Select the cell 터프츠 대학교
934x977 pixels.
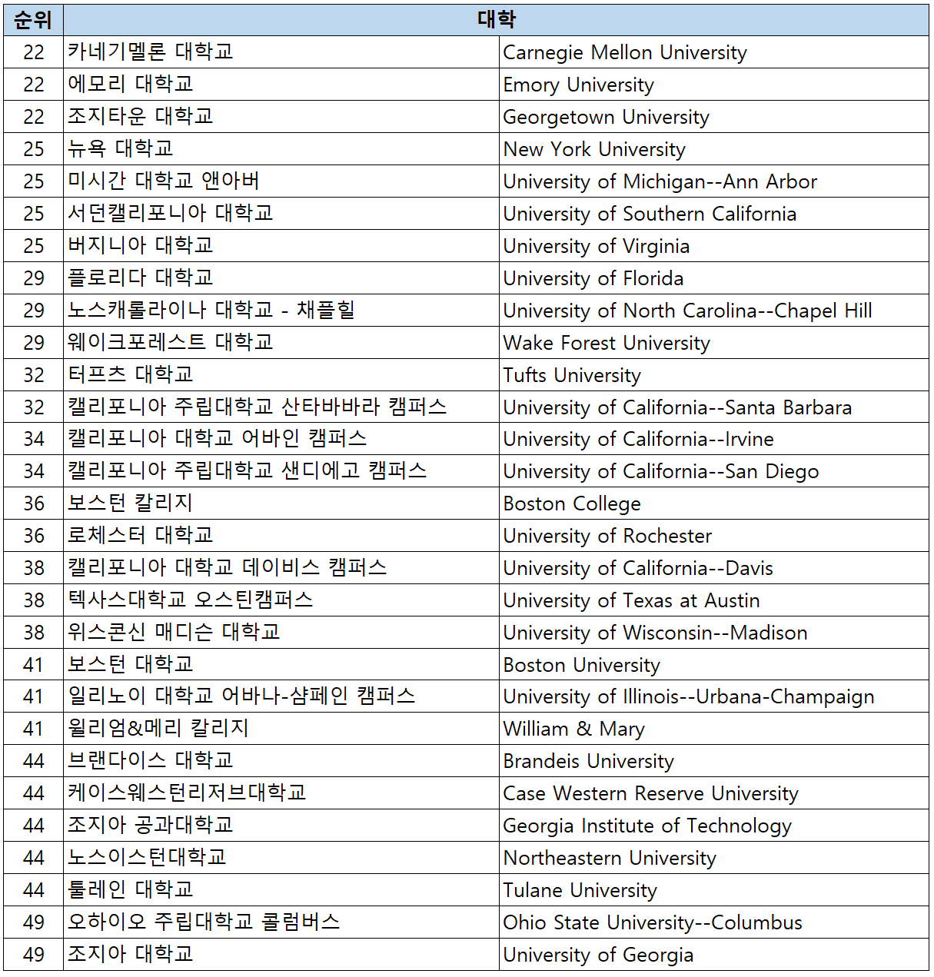[x=281, y=375]
